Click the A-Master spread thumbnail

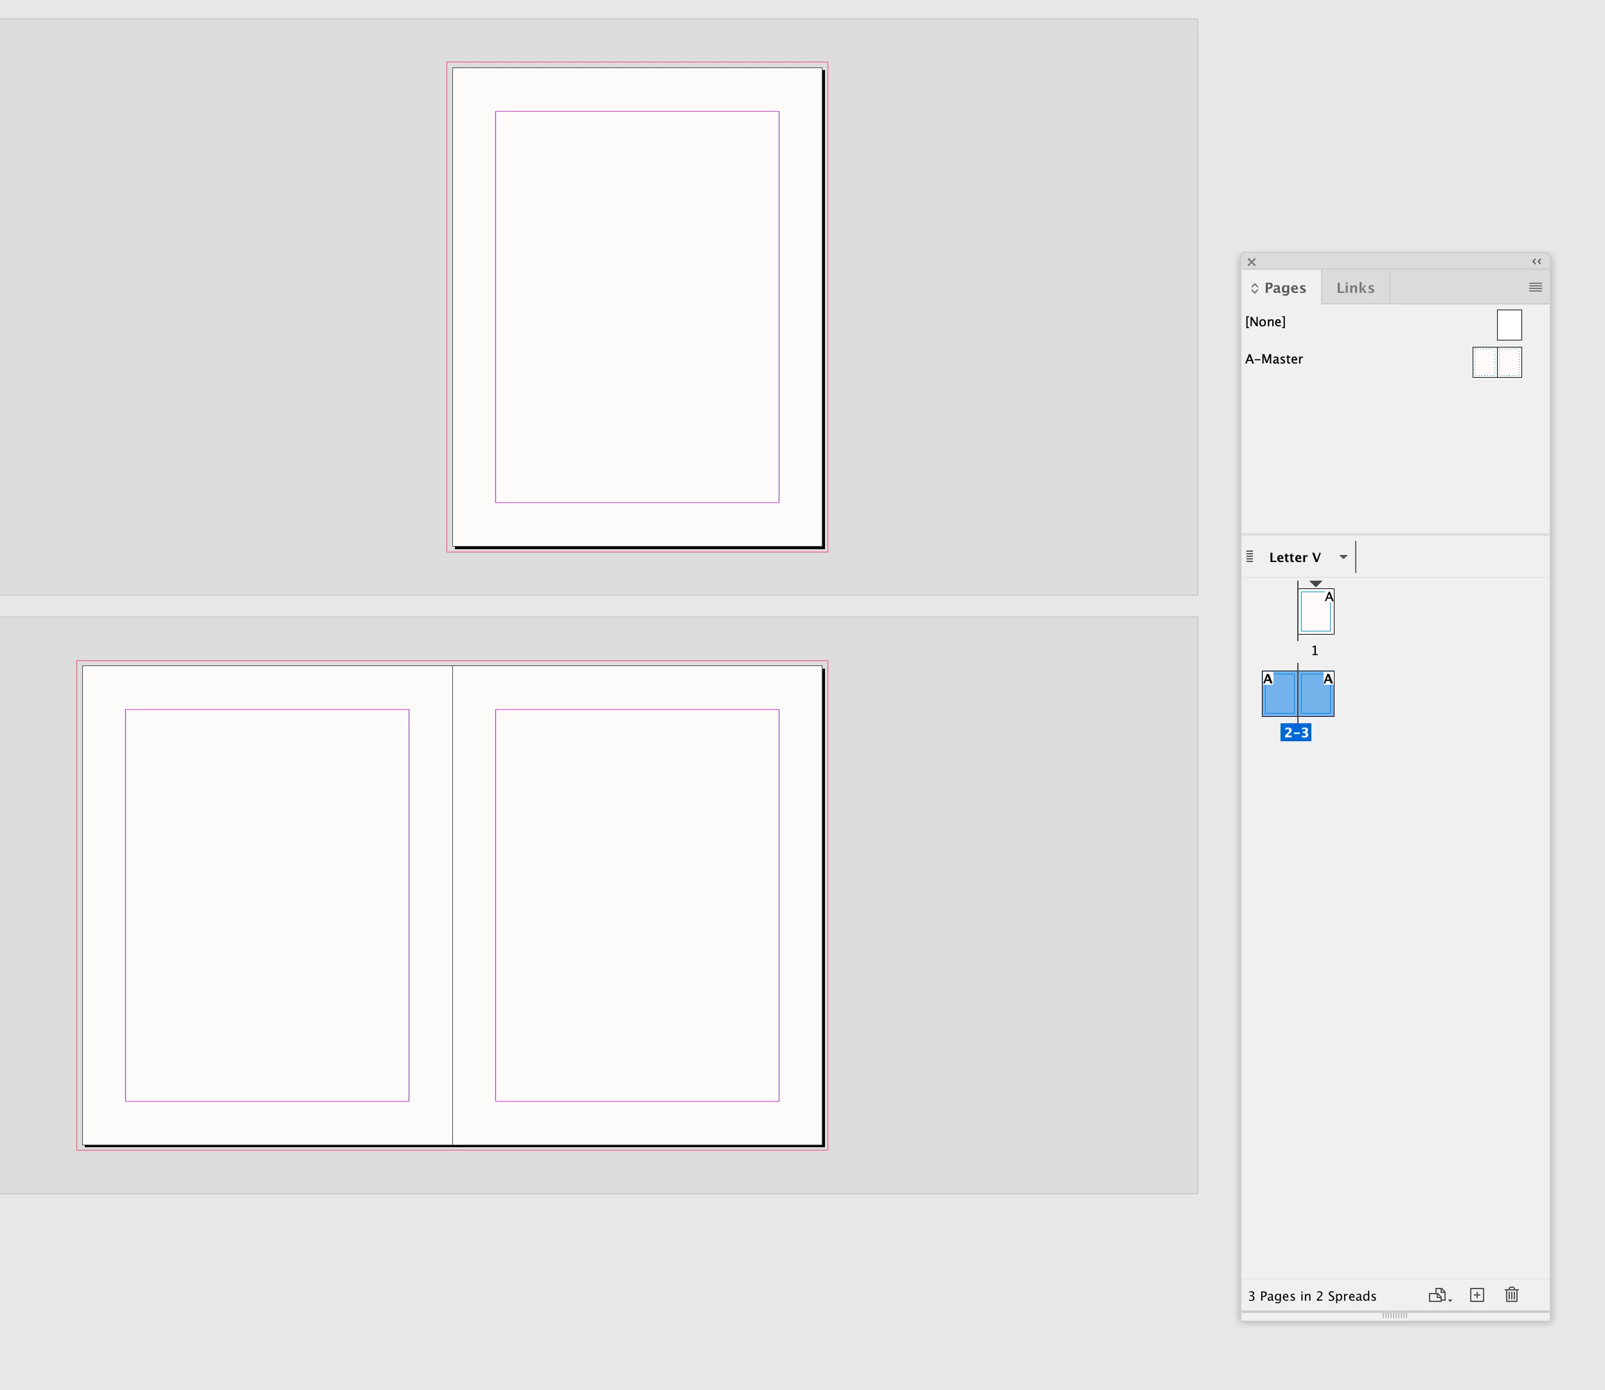[x=1496, y=362]
